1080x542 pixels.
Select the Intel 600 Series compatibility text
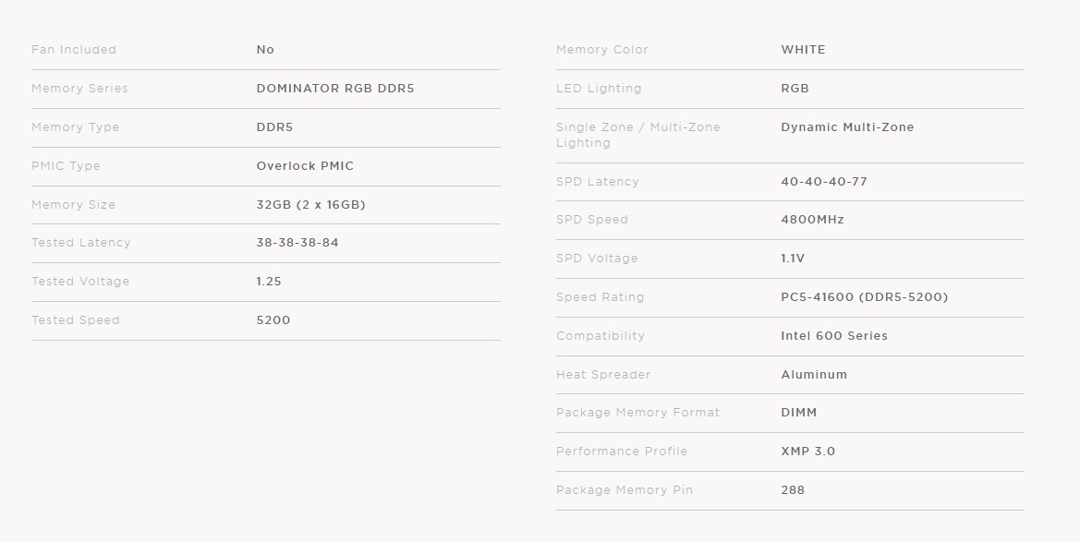[x=834, y=335]
